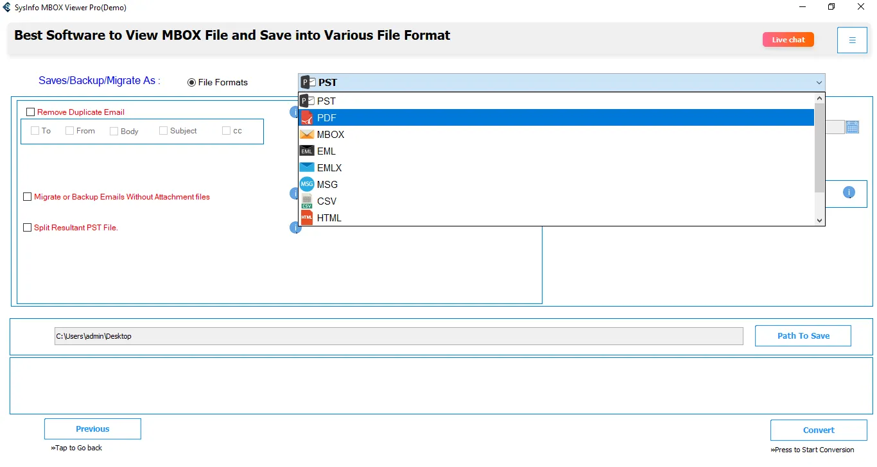Enable Split Resultant PST File option
The width and height of the screenshot is (877, 467).
point(27,227)
